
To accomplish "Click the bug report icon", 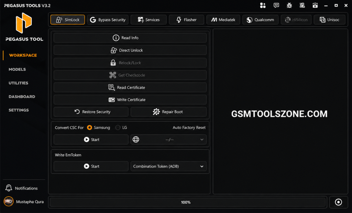I will (x=289, y=5).
